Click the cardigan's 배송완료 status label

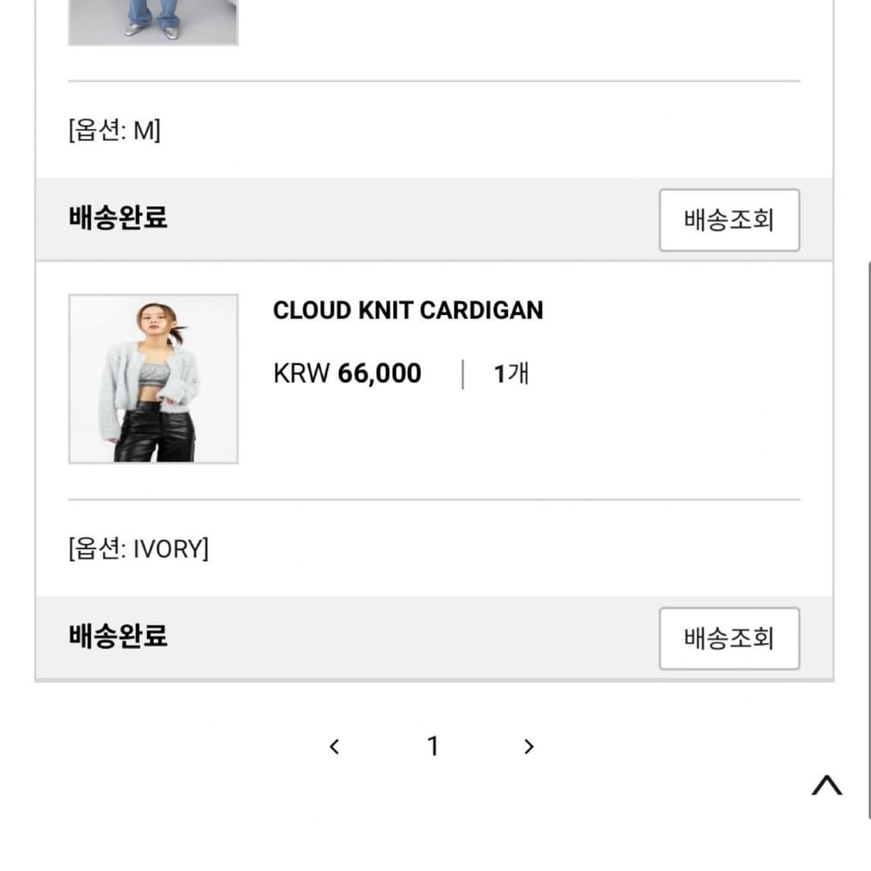118,636
